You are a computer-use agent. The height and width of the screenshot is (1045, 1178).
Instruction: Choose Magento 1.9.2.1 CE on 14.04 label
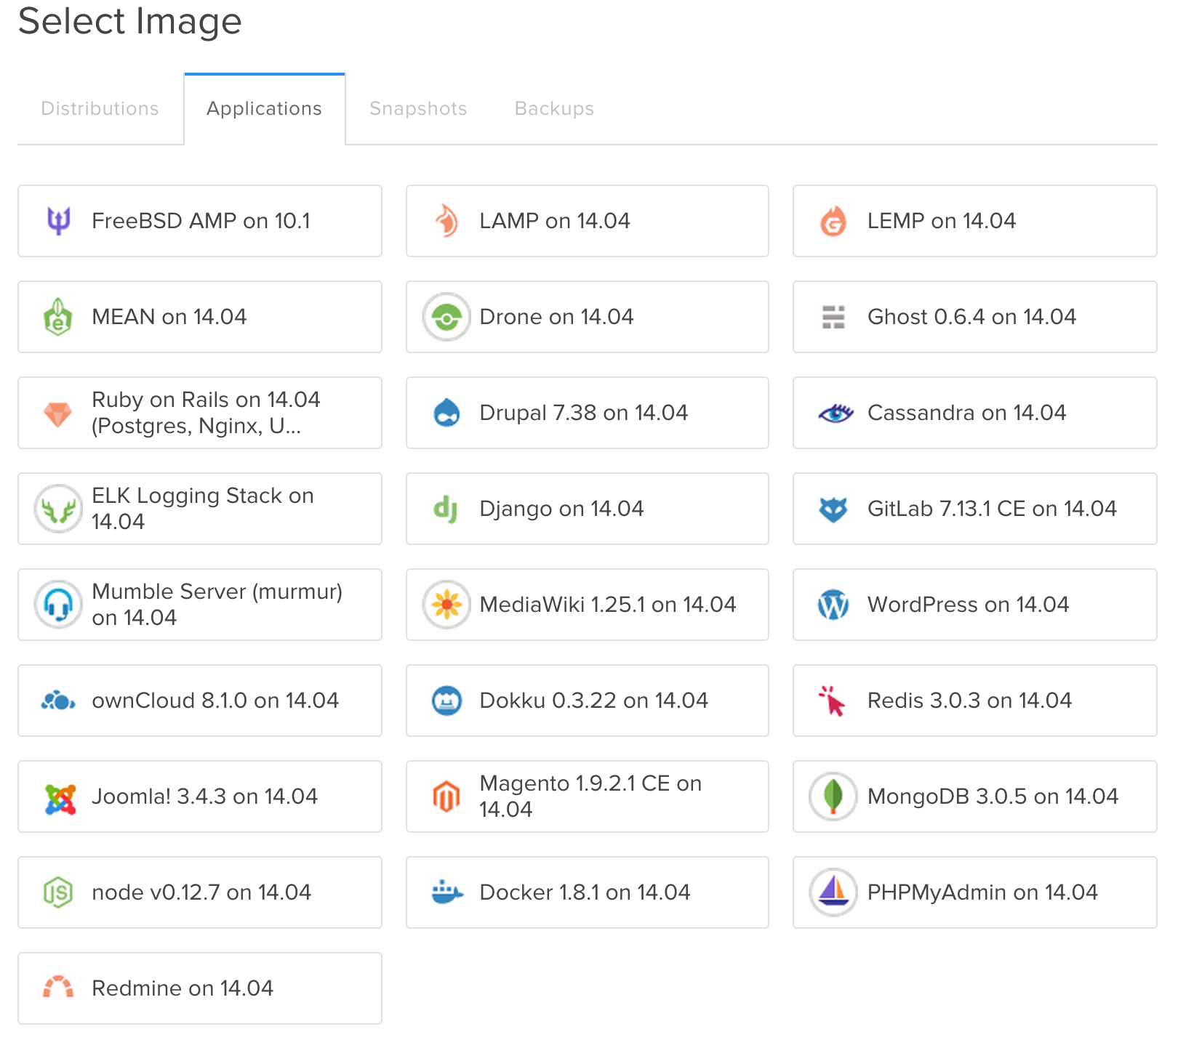pos(591,796)
